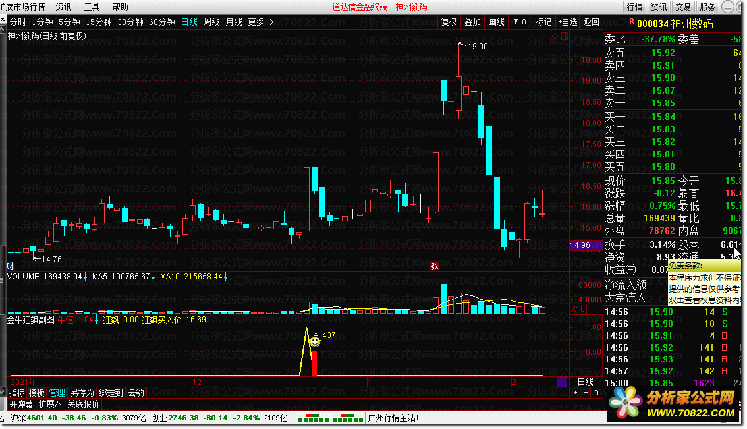The height and width of the screenshot is (429, 747).
Task: Click the X10 volume scale label
Action: pos(578,309)
